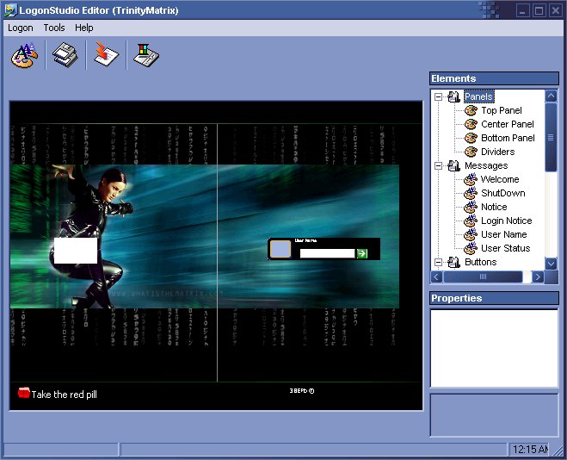Select the ShutDown message element
This screenshot has width=567, height=460.
pos(503,193)
